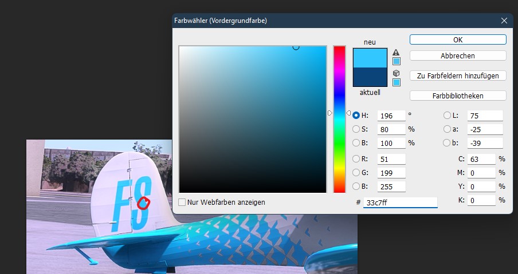518x274 pixels.
Task: Select the B brightness radio button
Action: [356, 143]
